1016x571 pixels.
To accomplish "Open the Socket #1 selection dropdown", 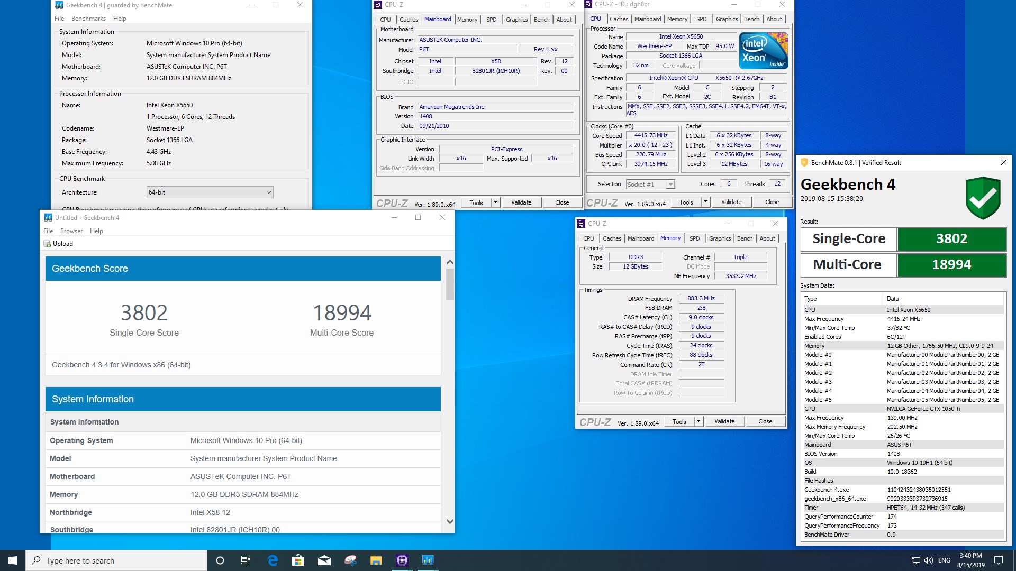I will coord(650,184).
